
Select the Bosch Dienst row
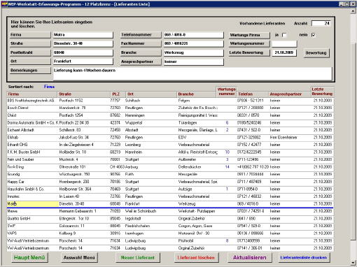pyautogui.click(x=170, y=108)
